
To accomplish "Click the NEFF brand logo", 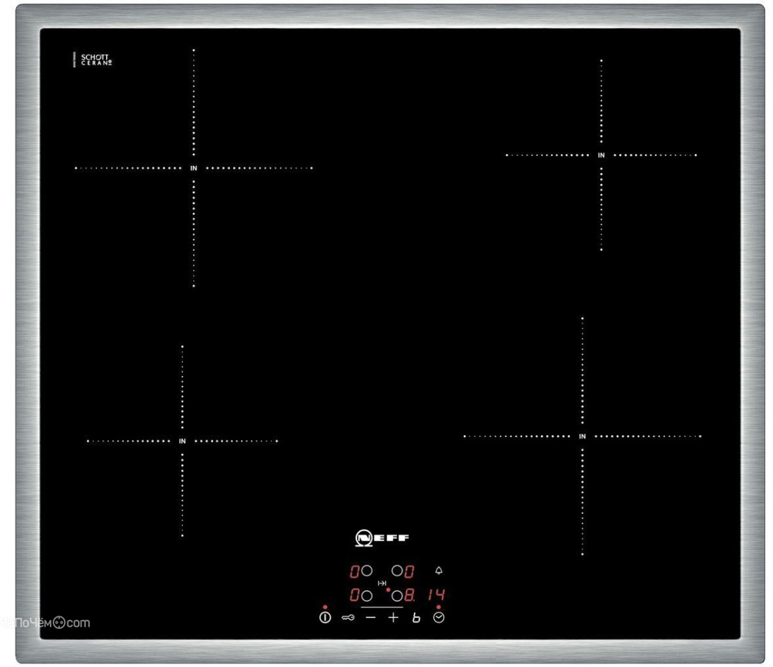I will point(382,538).
